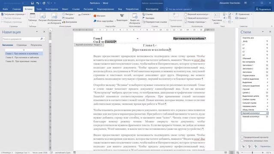
Task: Switch to the Файл tab
Action: [5, 9]
